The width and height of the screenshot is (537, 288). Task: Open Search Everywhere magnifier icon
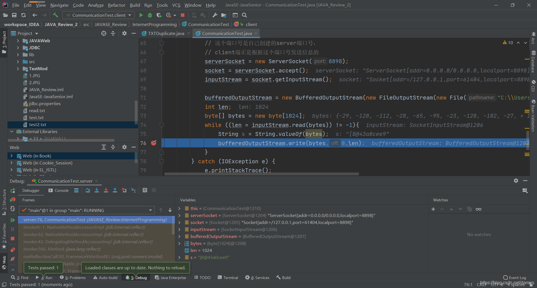tap(244, 15)
